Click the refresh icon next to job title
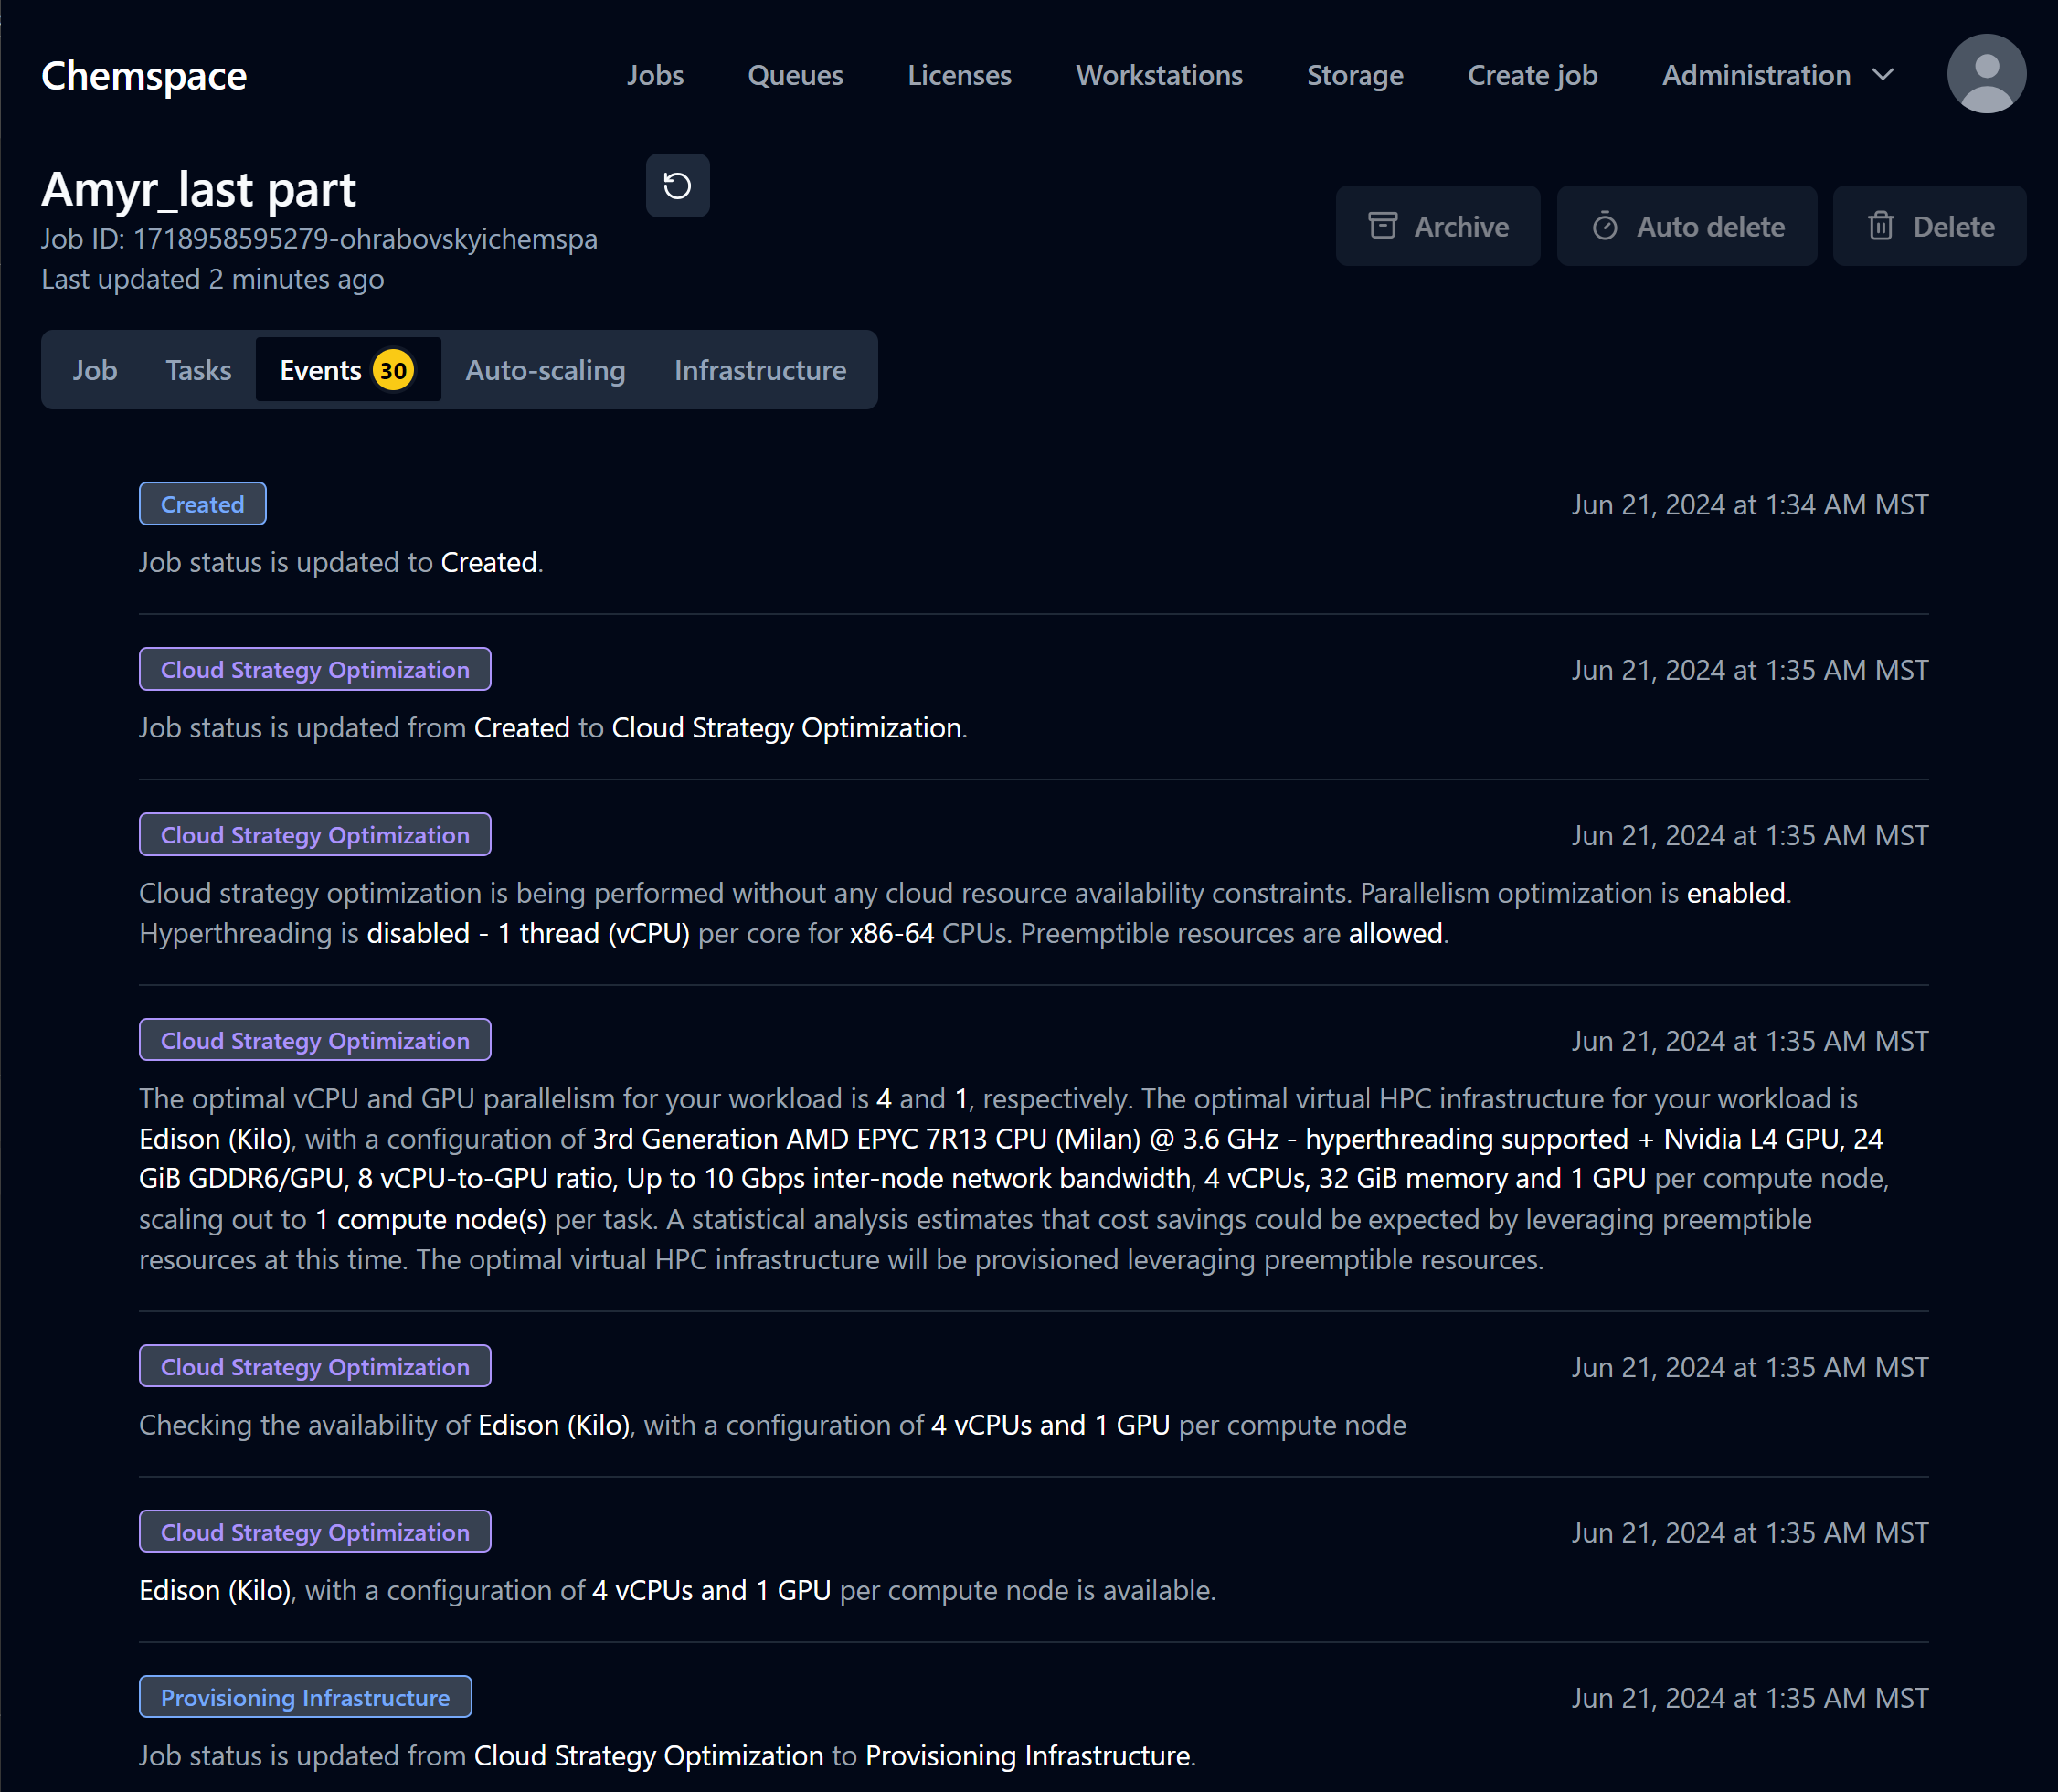The width and height of the screenshot is (2058, 1792). point(677,186)
